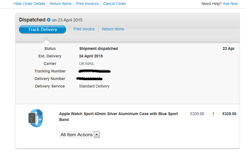This screenshot has height=153, width=245.
Task: Open Print Invoice next to Track Delivery
Action: point(84,29)
